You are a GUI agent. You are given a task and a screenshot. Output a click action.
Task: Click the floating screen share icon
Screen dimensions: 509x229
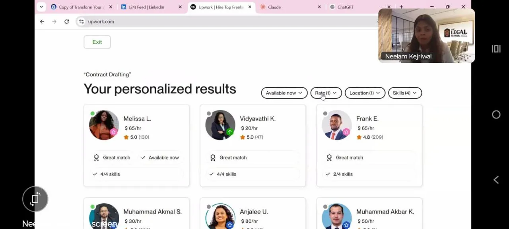pyautogui.click(x=35, y=199)
